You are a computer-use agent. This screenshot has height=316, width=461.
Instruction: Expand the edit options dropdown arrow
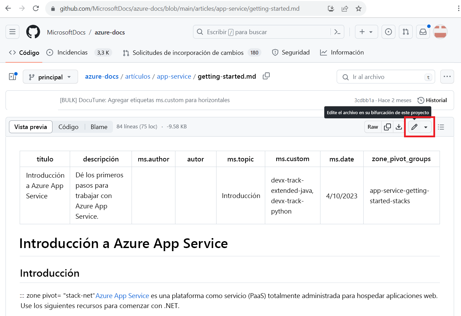coord(426,127)
